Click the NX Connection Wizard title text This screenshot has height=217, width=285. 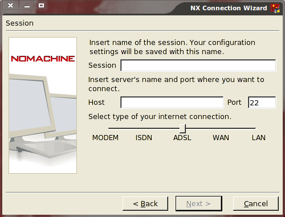click(229, 8)
